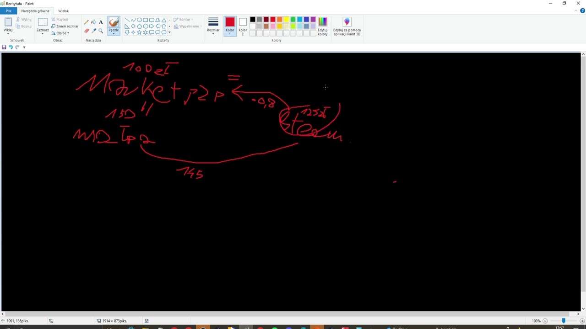
Task: Select the Text tool
Action: coord(101,22)
